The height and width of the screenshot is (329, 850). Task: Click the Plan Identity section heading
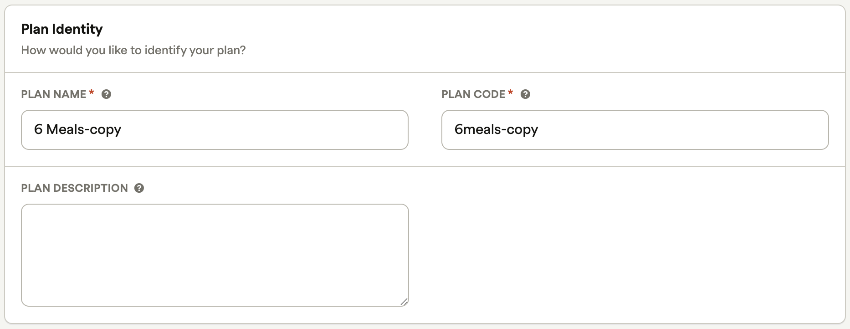pos(62,29)
